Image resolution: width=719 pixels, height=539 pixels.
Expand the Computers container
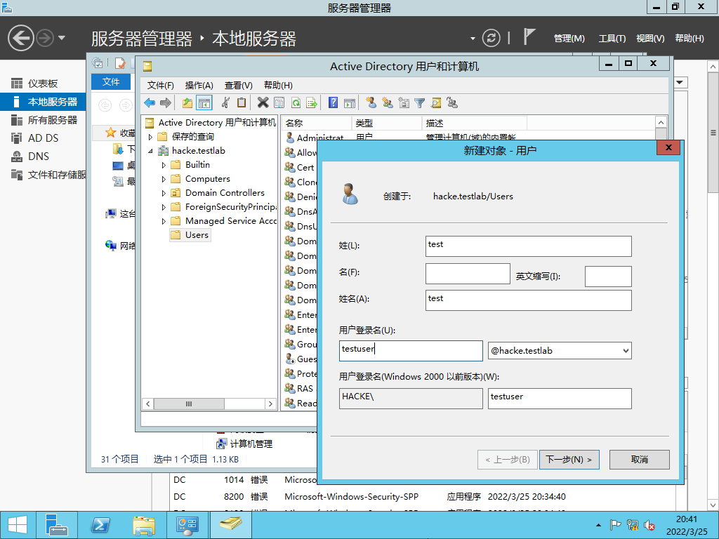coord(164,179)
